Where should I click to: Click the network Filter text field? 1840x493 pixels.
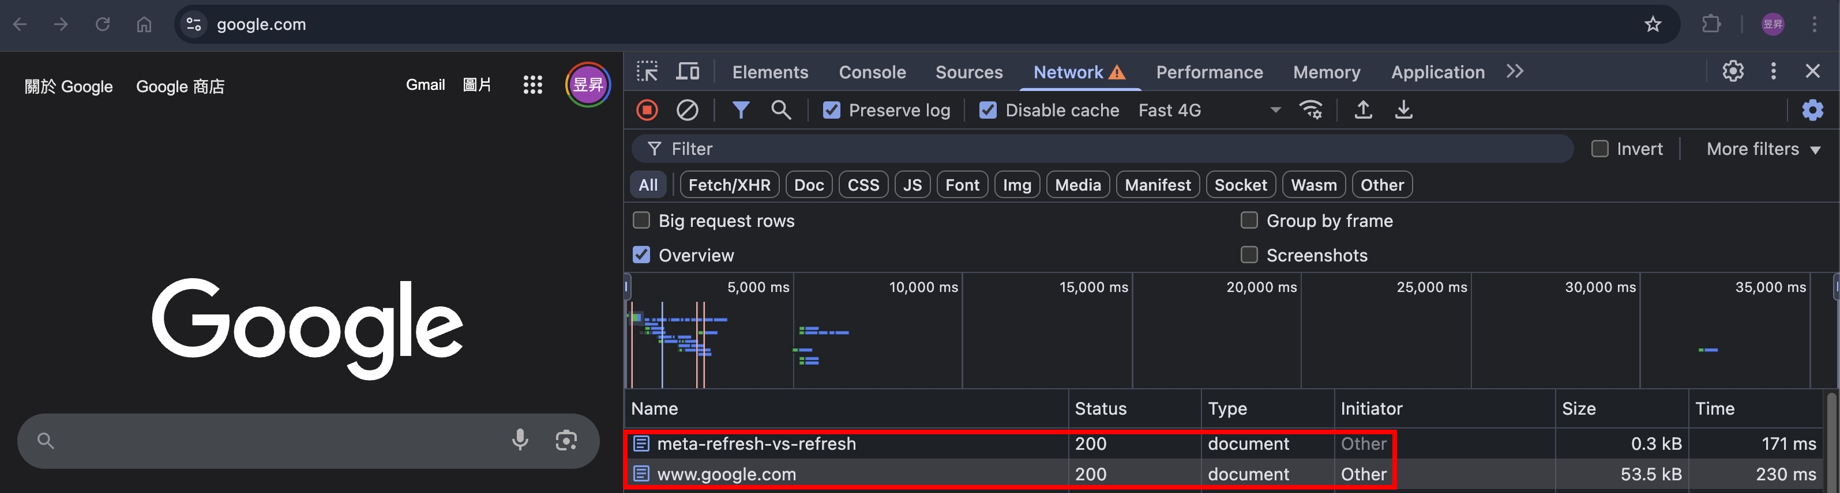(1102, 149)
